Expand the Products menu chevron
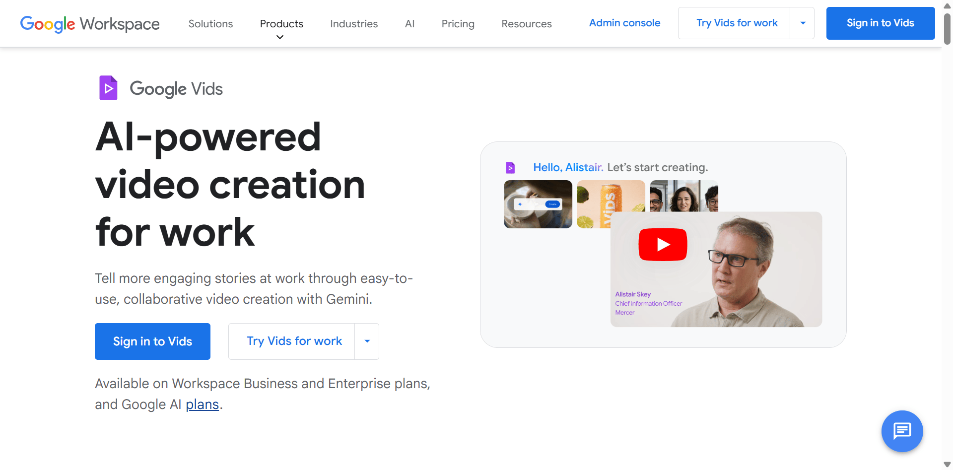Screen dimensions: 953x470 [280, 37]
